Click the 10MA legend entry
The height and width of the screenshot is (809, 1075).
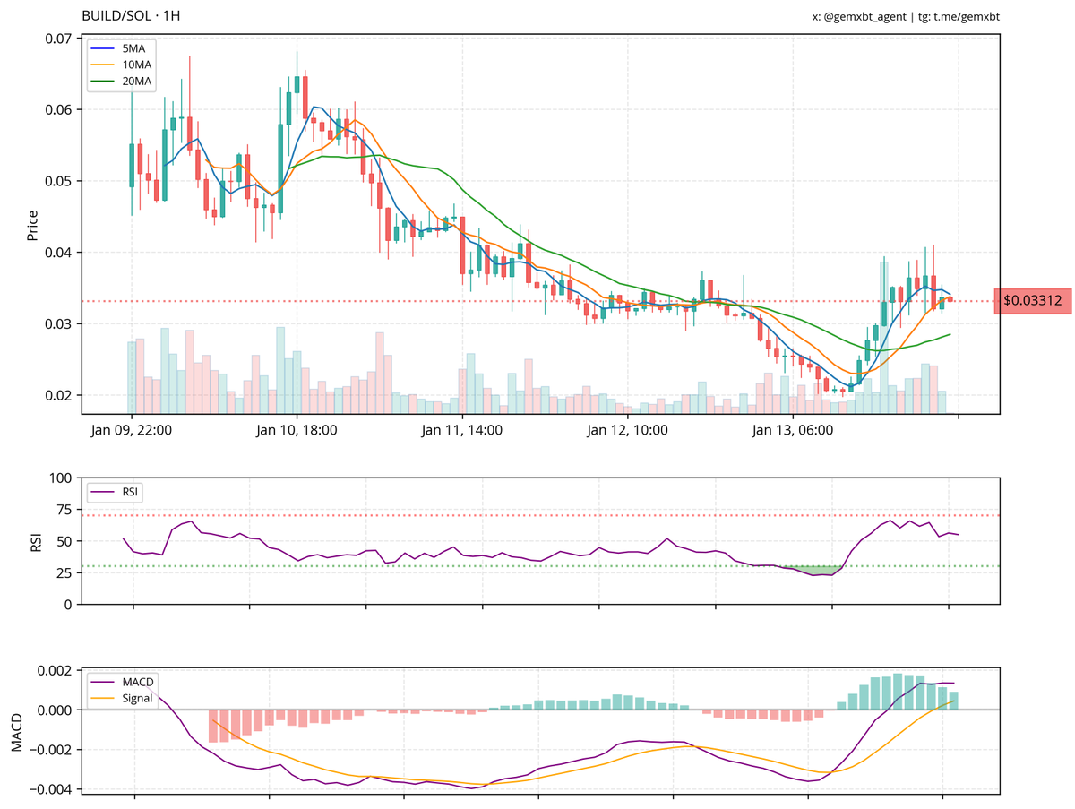pyautogui.click(x=120, y=65)
